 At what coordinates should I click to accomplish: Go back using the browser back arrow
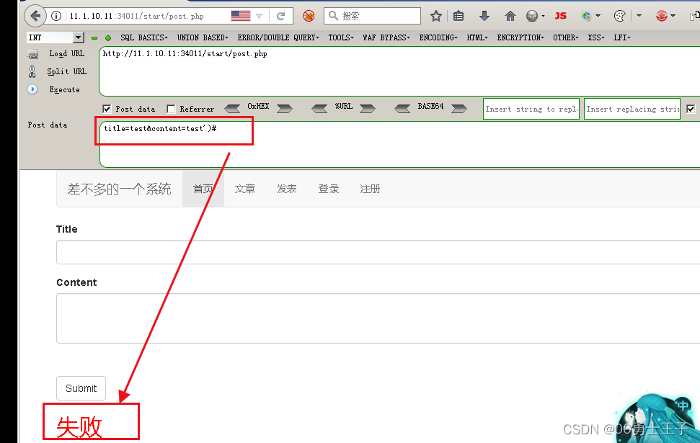(x=35, y=16)
